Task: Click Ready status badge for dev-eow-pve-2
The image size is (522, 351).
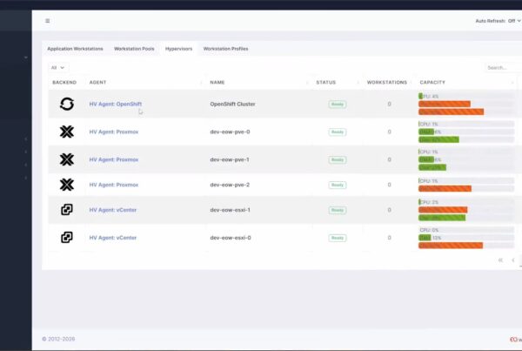Action: [338, 185]
